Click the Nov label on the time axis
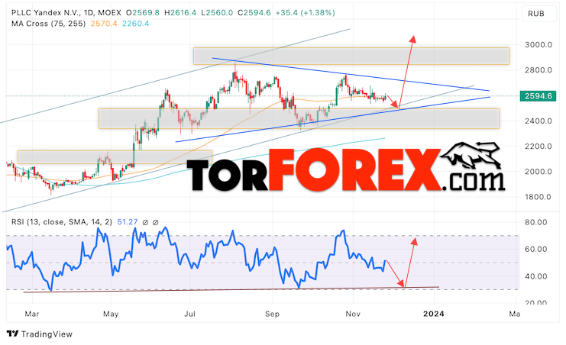The width and height of the screenshot is (566, 345). (x=353, y=314)
